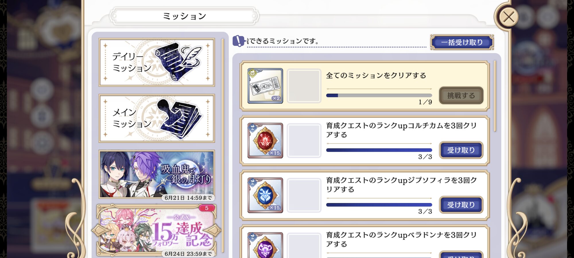Screen dimensions: 574x258
Task: Click the 挑戦する button
Action: [461, 95]
